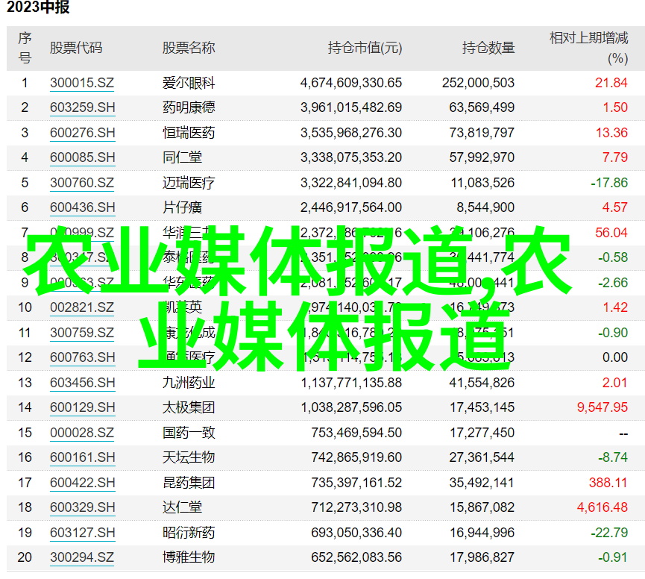
Task: Select the stock name 迈瑞医疗
Action: tap(189, 182)
